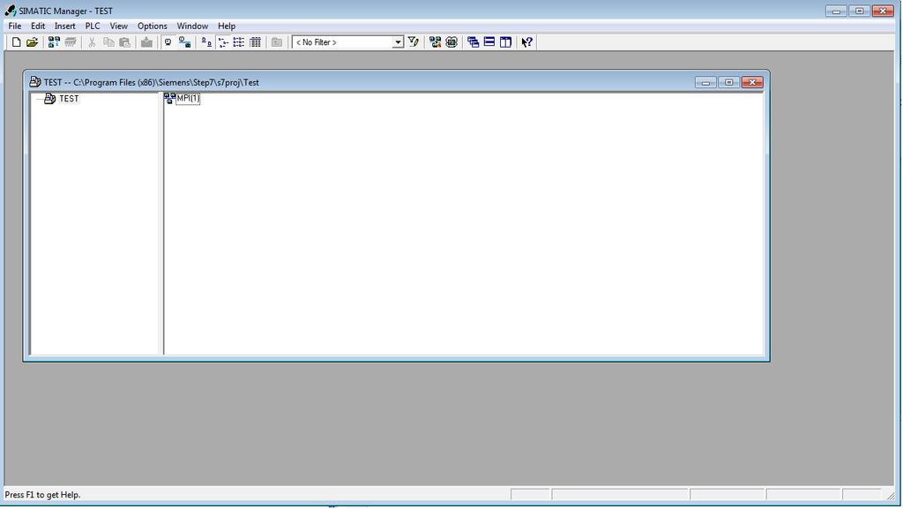Switch to List view icon

pyautogui.click(x=238, y=42)
